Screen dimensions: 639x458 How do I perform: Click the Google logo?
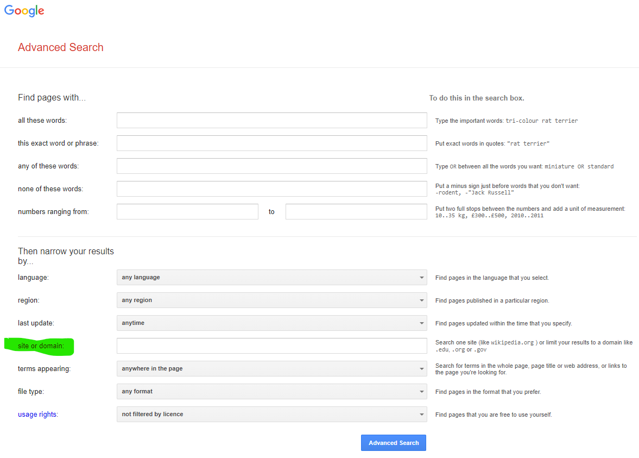tap(24, 10)
